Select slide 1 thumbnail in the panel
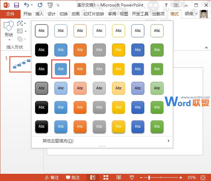The image size is (211, 181). point(21,64)
